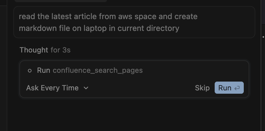Click the word "Run" before confluence_search_pages

[x=43, y=70]
